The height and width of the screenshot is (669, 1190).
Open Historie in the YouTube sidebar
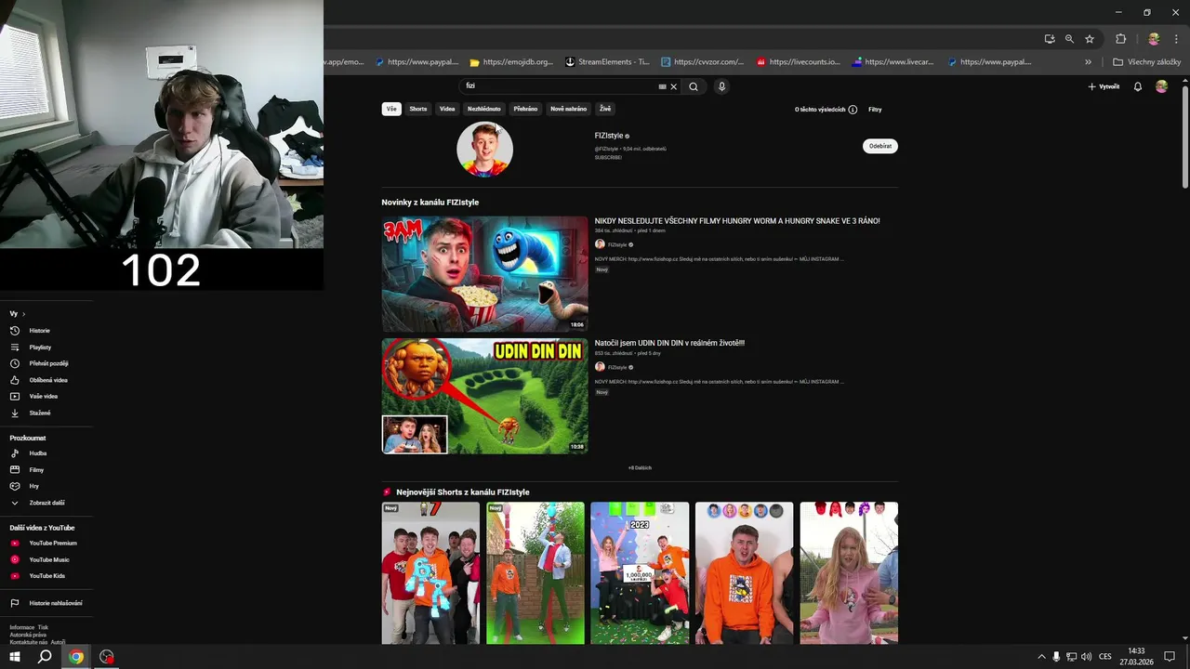point(39,331)
